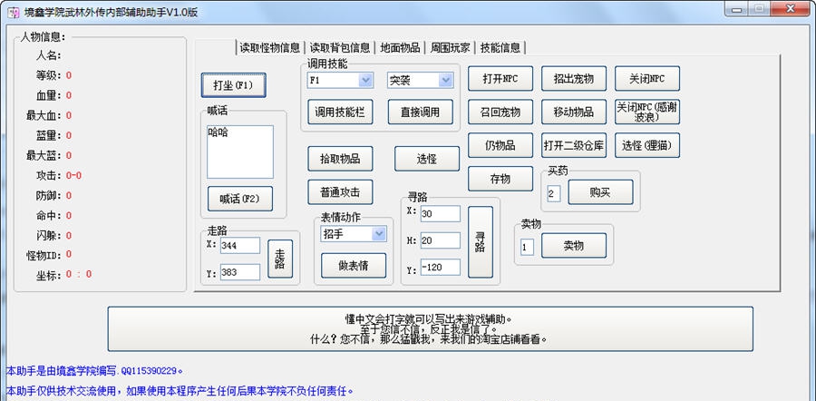816x401 pixels.
Task: Click 拾取物品 button
Action: (340, 159)
